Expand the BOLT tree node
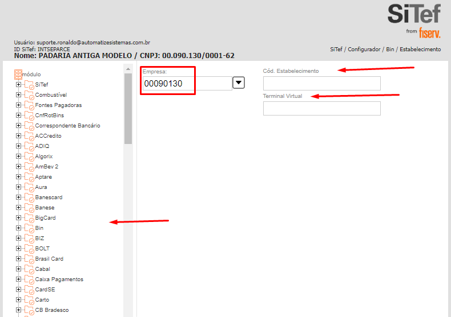451x317 pixels. click(x=18, y=249)
